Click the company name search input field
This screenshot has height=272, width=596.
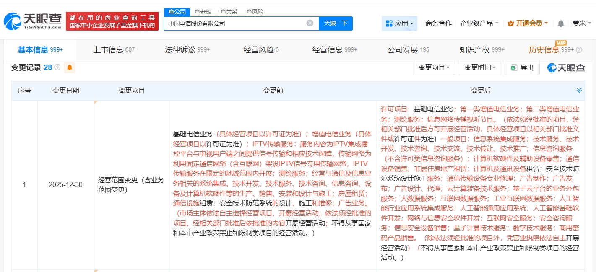(x=235, y=23)
